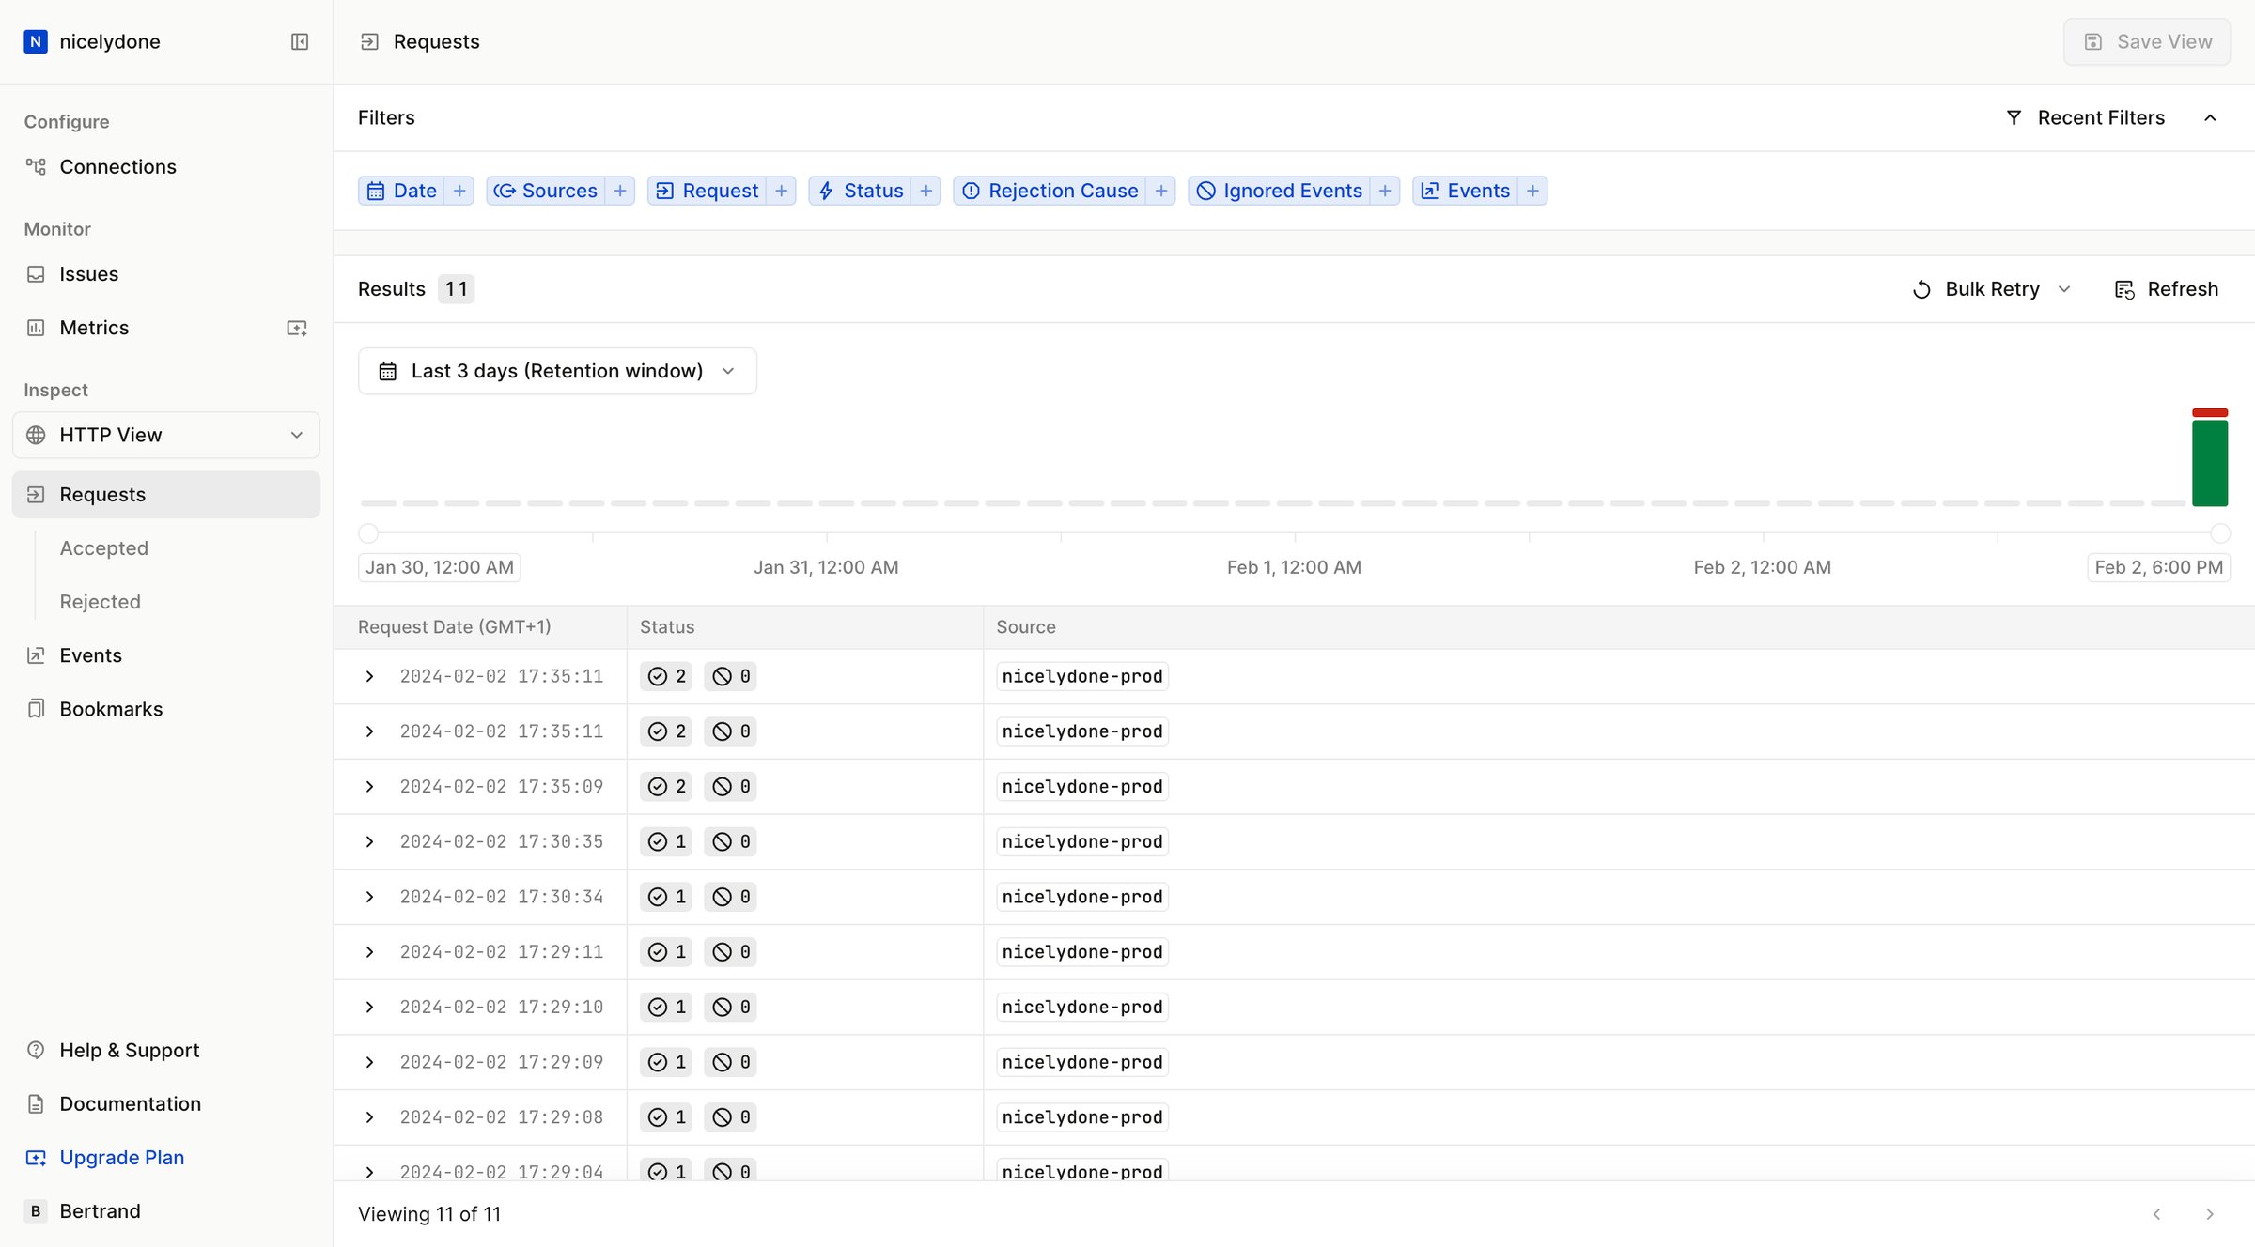
Task: Click the successful count badge on 17:29:11 row
Action: [x=666, y=952]
